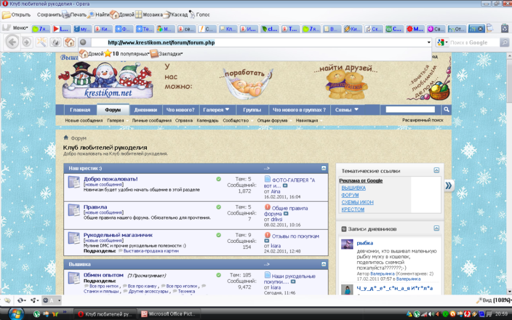Click the 'Расширенный поиск' link
The image size is (512, 320).
[x=422, y=121]
